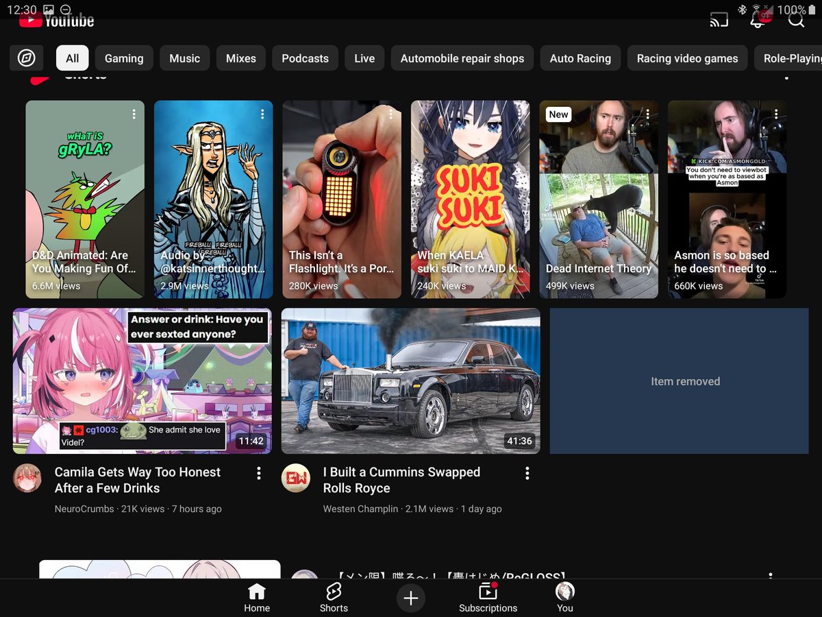822x617 pixels.
Task: Tap the Create plus button
Action: 411,598
